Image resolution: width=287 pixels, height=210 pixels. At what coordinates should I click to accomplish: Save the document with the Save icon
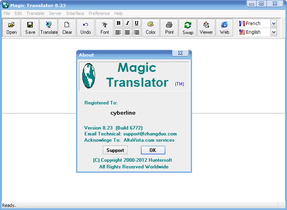coord(30,28)
